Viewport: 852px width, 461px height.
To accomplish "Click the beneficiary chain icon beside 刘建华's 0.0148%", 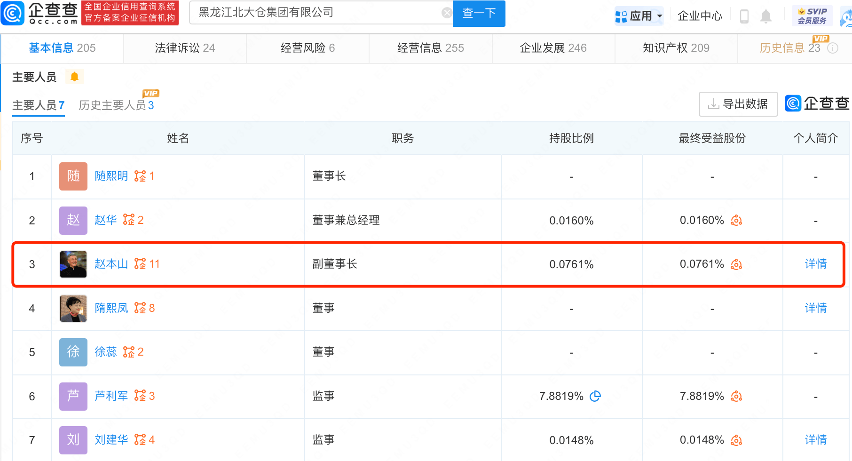I will click(x=736, y=440).
